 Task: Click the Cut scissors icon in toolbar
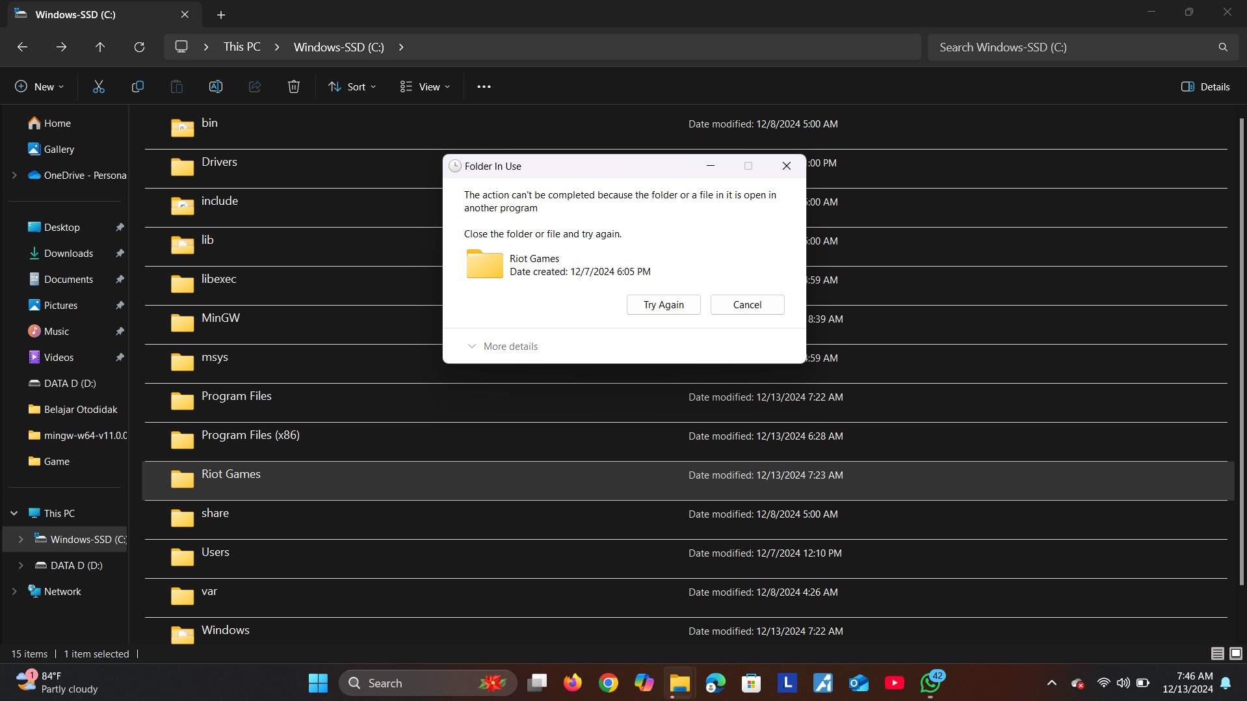tap(99, 86)
